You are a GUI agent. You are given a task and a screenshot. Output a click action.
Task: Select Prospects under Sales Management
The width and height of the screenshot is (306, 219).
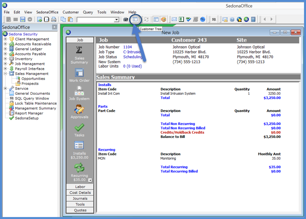click(x=30, y=83)
